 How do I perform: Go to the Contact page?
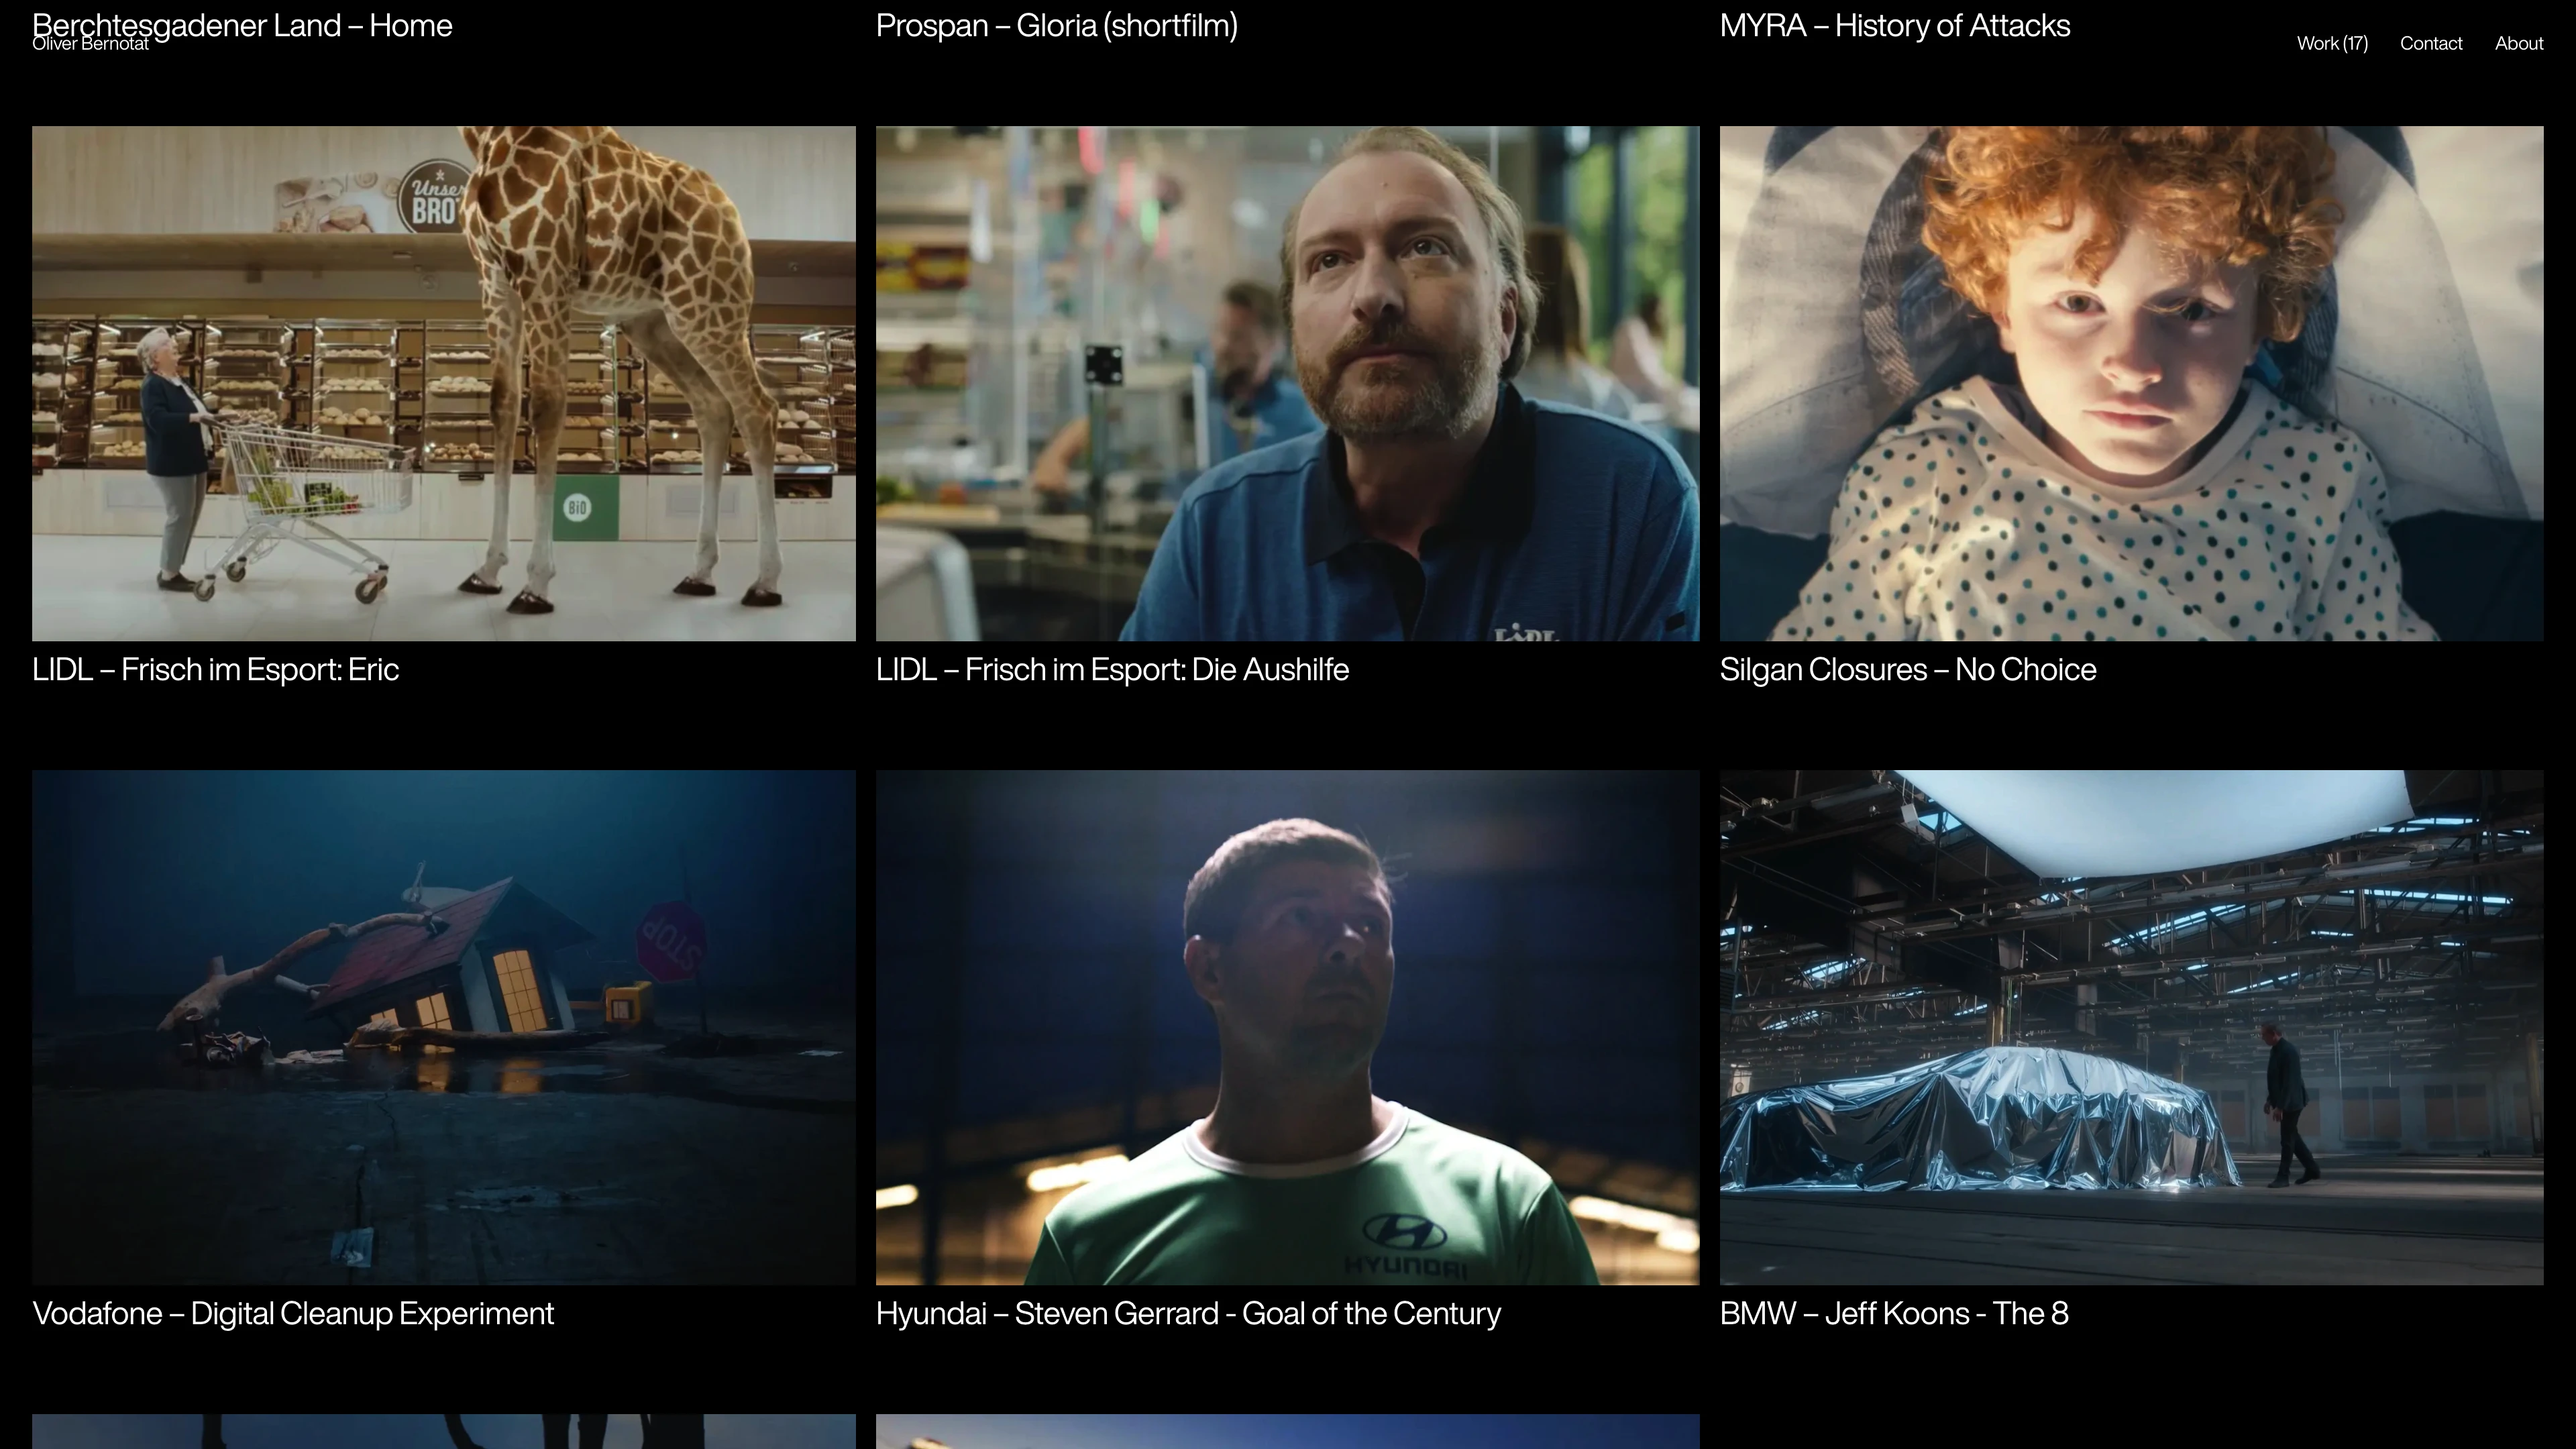coord(2430,43)
